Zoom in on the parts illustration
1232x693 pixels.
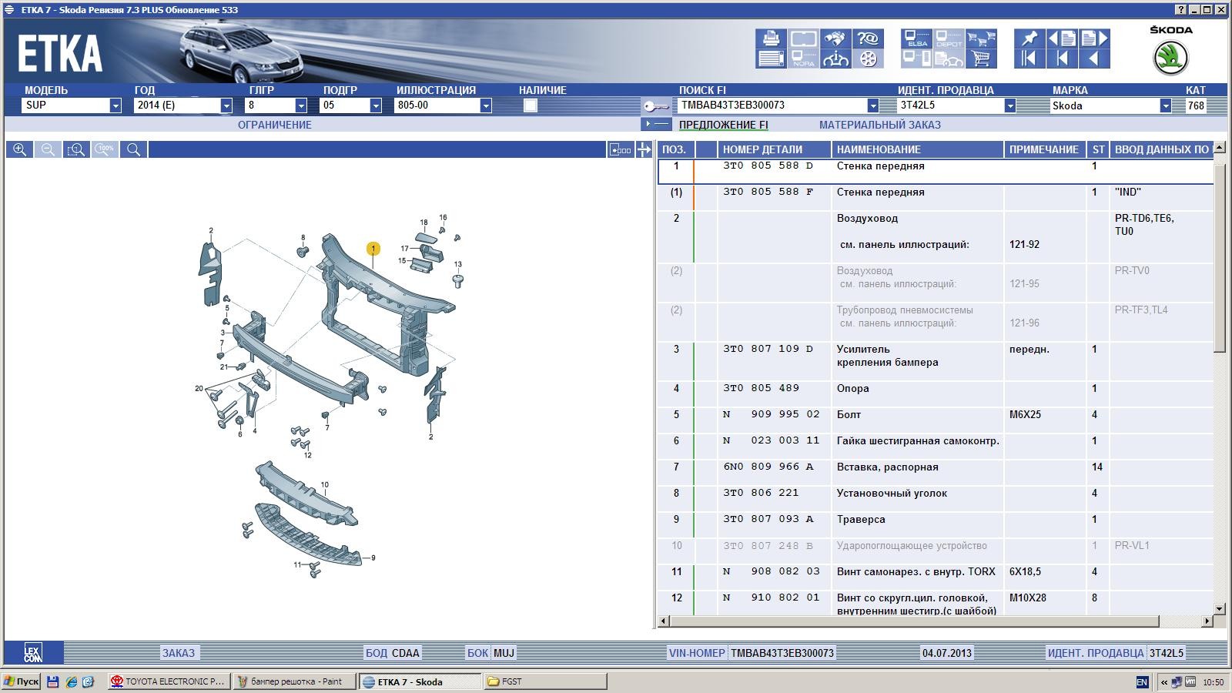click(19, 149)
